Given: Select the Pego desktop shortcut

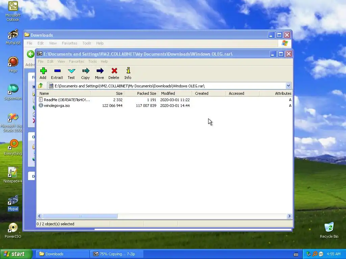Looking at the screenshot, I should (x=13, y=64).
